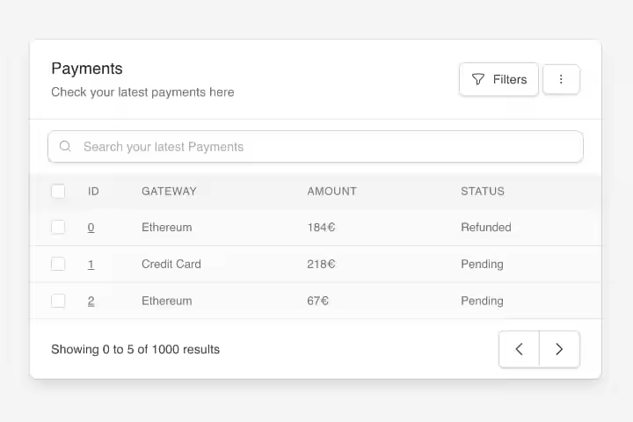Click the 67€ amount cell
633x422 pixels.
click(317, 301)
